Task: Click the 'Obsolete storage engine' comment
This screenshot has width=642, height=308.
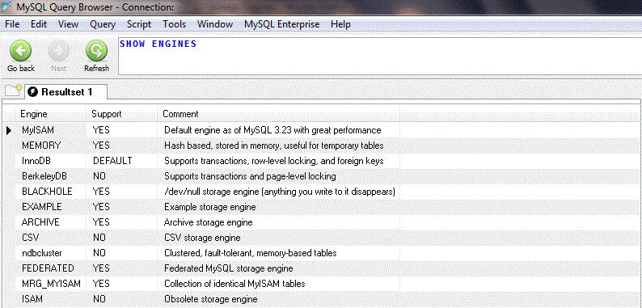Action: tap(210, 299)
